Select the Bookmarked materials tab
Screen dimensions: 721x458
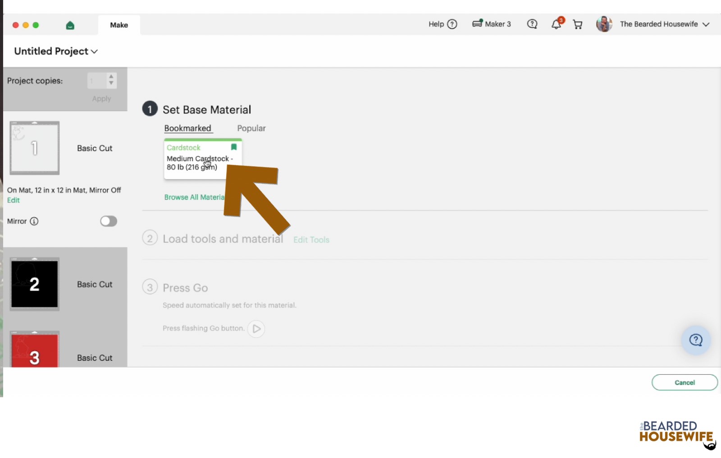[187, 128]
